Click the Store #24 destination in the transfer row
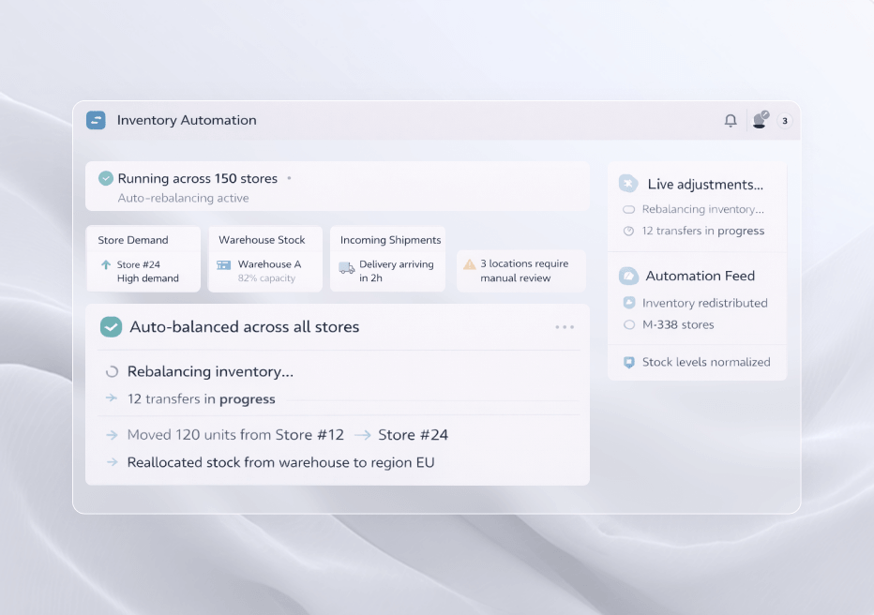Image resolution: width=874 pixels, height=615 pixels. coord(413,435)
